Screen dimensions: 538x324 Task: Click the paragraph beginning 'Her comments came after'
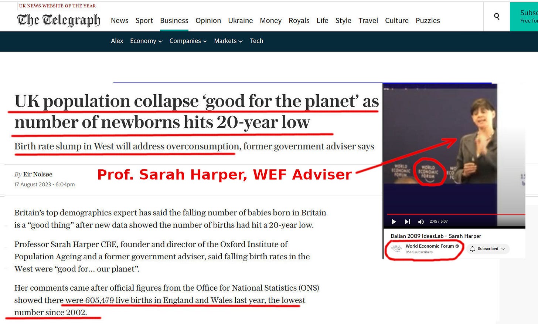click(x=167, y=300)
